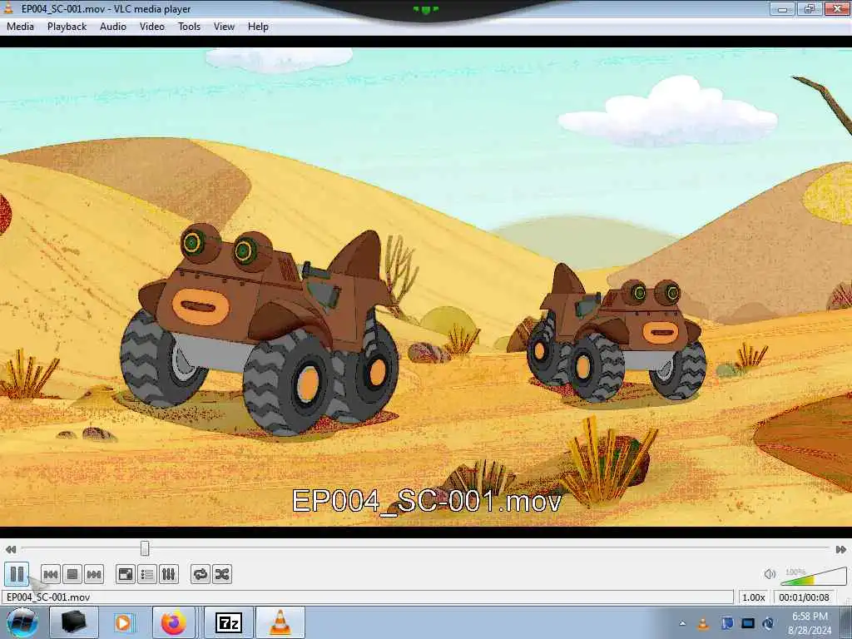The width and height of the screenshot is (852, 639).
Task: Open the Help menu
Action: click(x=258, y=27)
